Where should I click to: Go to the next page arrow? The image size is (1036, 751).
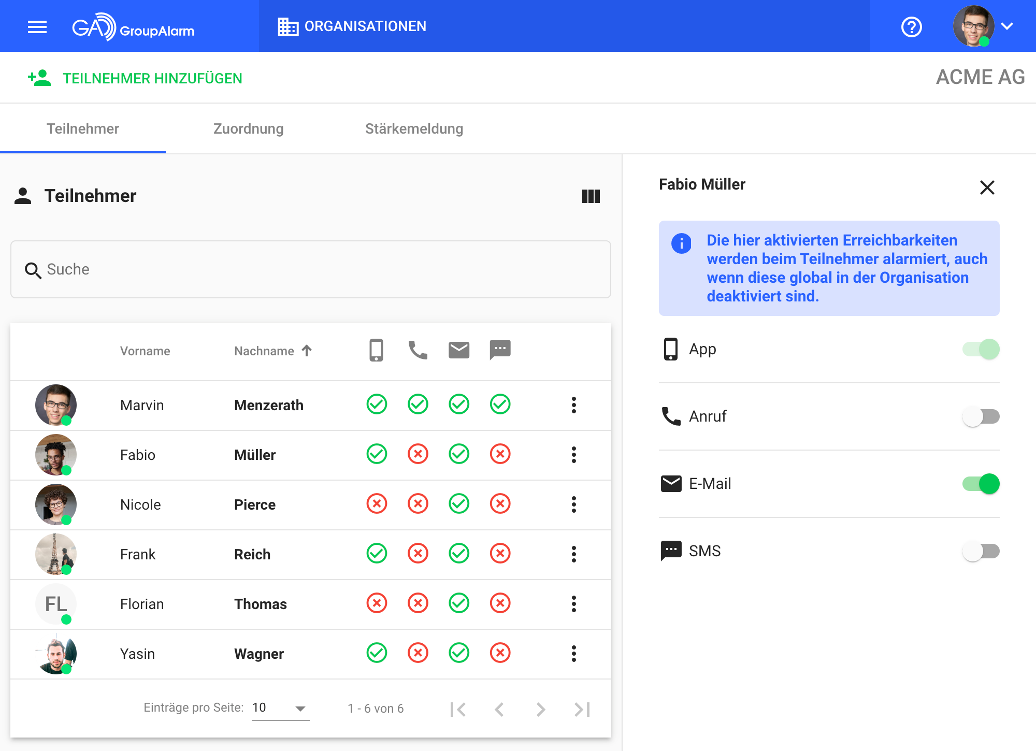[x=540, y=709]
